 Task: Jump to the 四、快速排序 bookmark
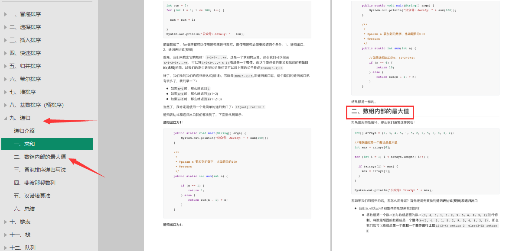click(25, 53)
